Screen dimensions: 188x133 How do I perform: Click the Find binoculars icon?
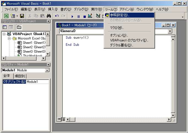(49, 16)
